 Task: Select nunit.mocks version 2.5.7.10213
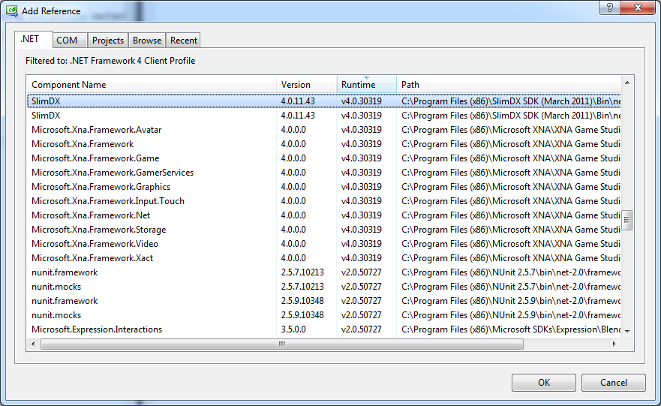(324, 287)
